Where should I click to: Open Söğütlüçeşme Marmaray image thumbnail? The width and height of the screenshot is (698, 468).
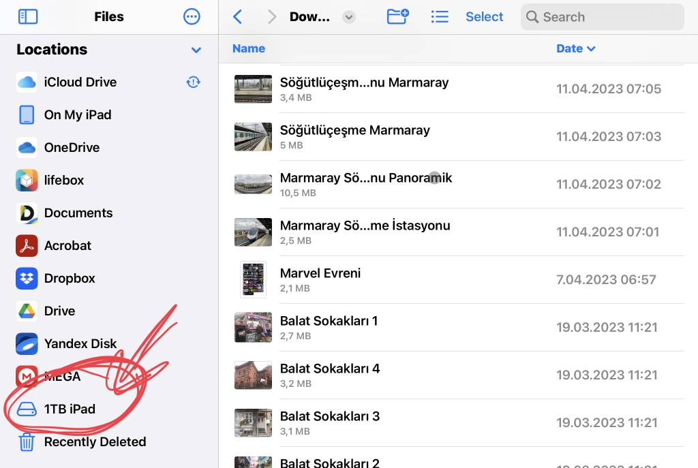click(253, 137)
